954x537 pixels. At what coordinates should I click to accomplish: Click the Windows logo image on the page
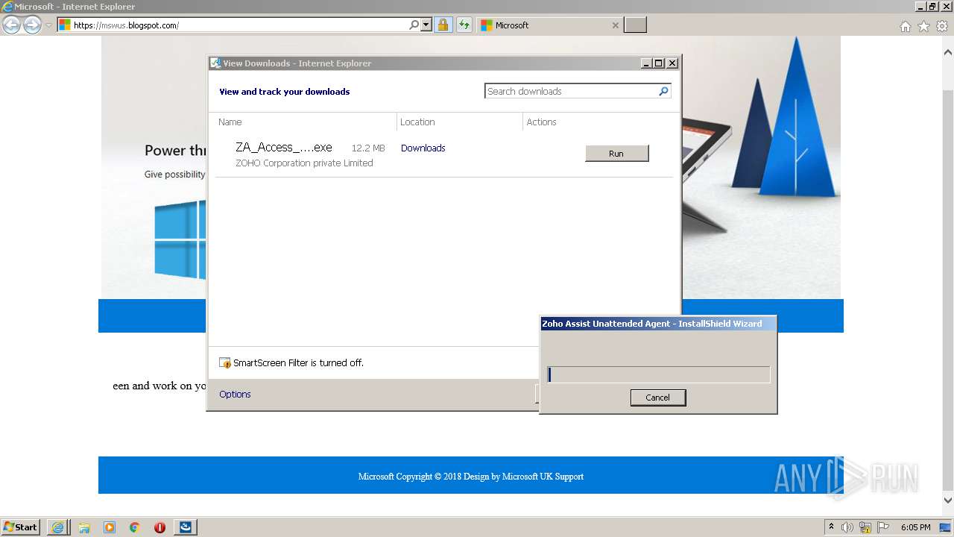coord(180,240)
